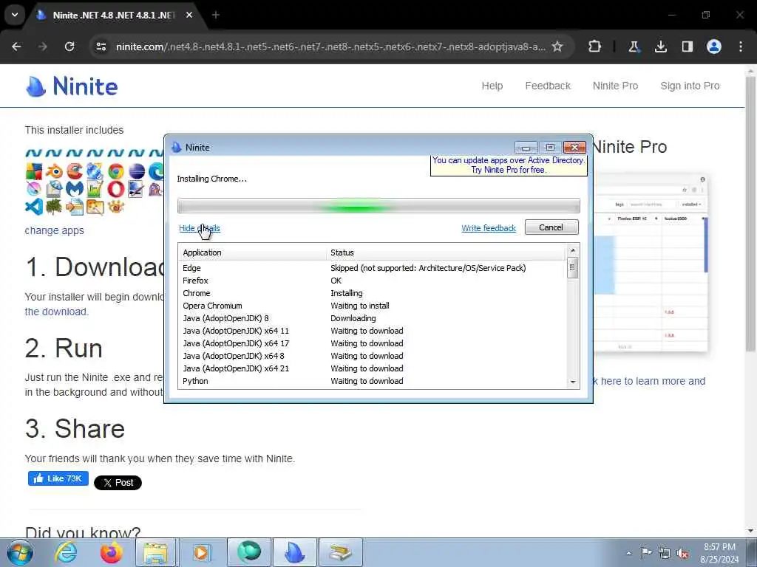Open the Feedback menu link

548,86
